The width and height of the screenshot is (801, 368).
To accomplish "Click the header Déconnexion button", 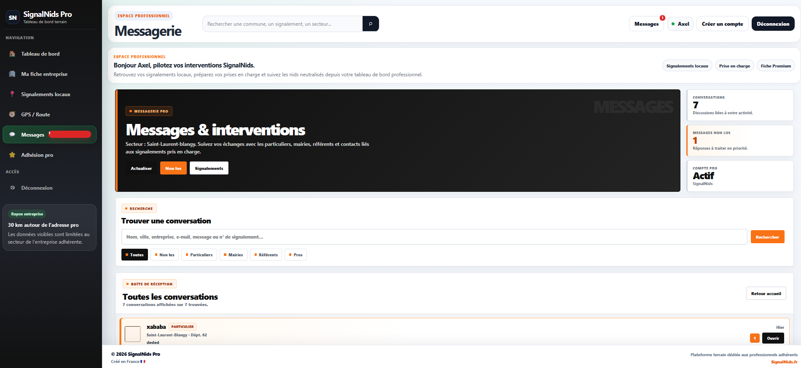I will tap(773, 24).
